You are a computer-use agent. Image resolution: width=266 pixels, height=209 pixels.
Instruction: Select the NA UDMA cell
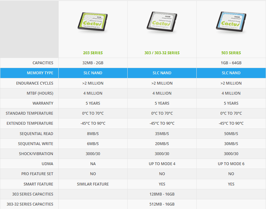point(93,164)
